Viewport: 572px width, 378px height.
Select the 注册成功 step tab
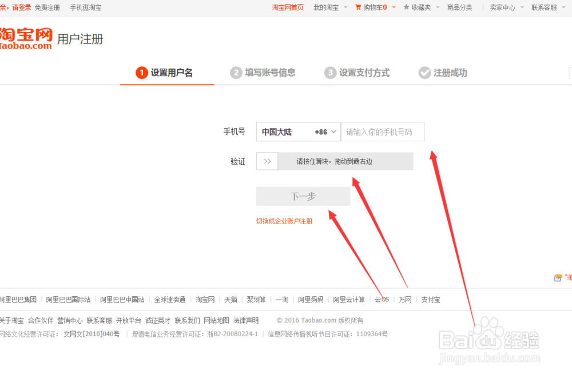tap(443, 73)
